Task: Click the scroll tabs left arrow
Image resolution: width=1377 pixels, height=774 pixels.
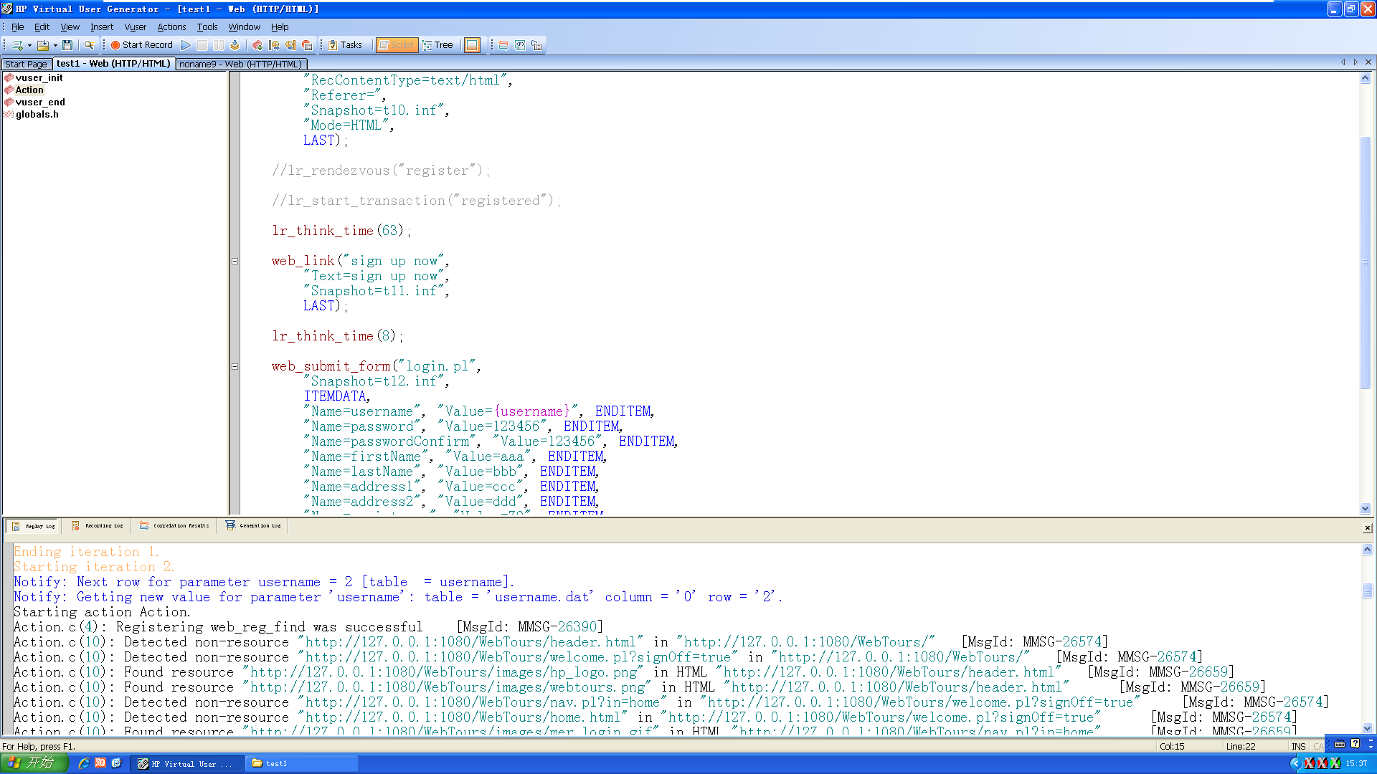Action: [1343, 62]
